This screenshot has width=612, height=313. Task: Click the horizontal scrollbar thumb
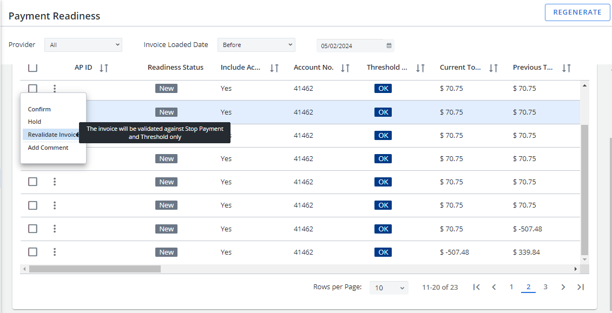click(95, 269)
